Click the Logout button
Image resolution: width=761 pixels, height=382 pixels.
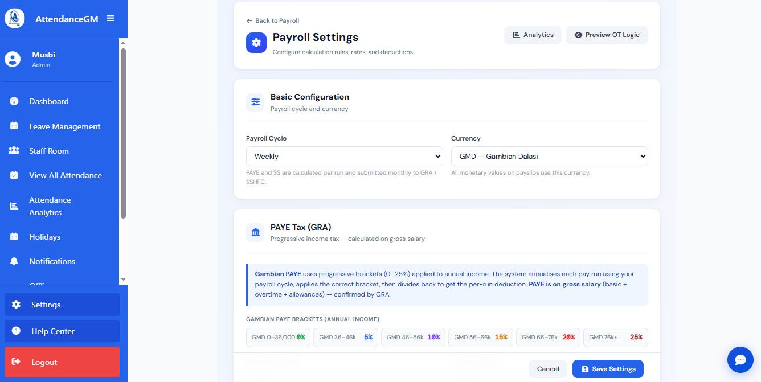[62, 362]
